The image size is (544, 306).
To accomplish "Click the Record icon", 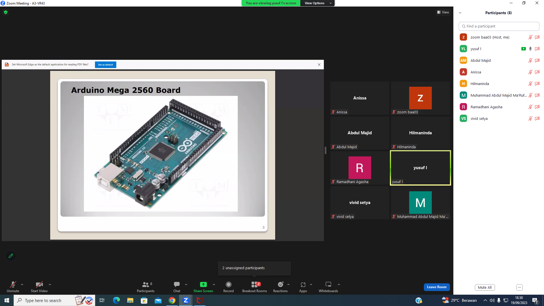I will point(229,284).
